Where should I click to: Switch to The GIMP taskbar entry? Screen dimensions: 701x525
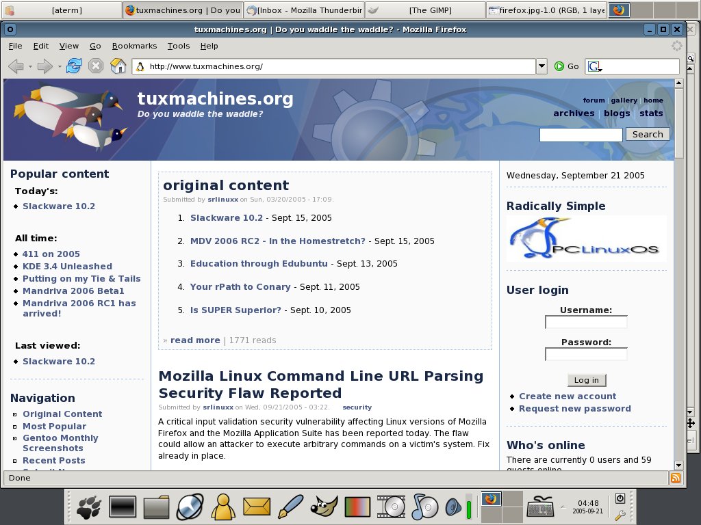pyautogui.click(x=426, y=10)
